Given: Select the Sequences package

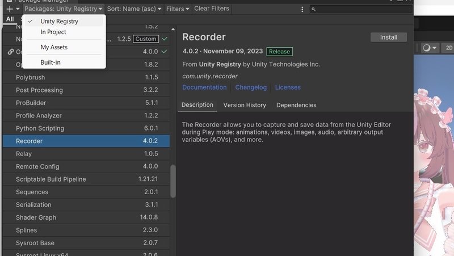Looking at the screenshot, I should pyautogui.click(x=86, y=192).
